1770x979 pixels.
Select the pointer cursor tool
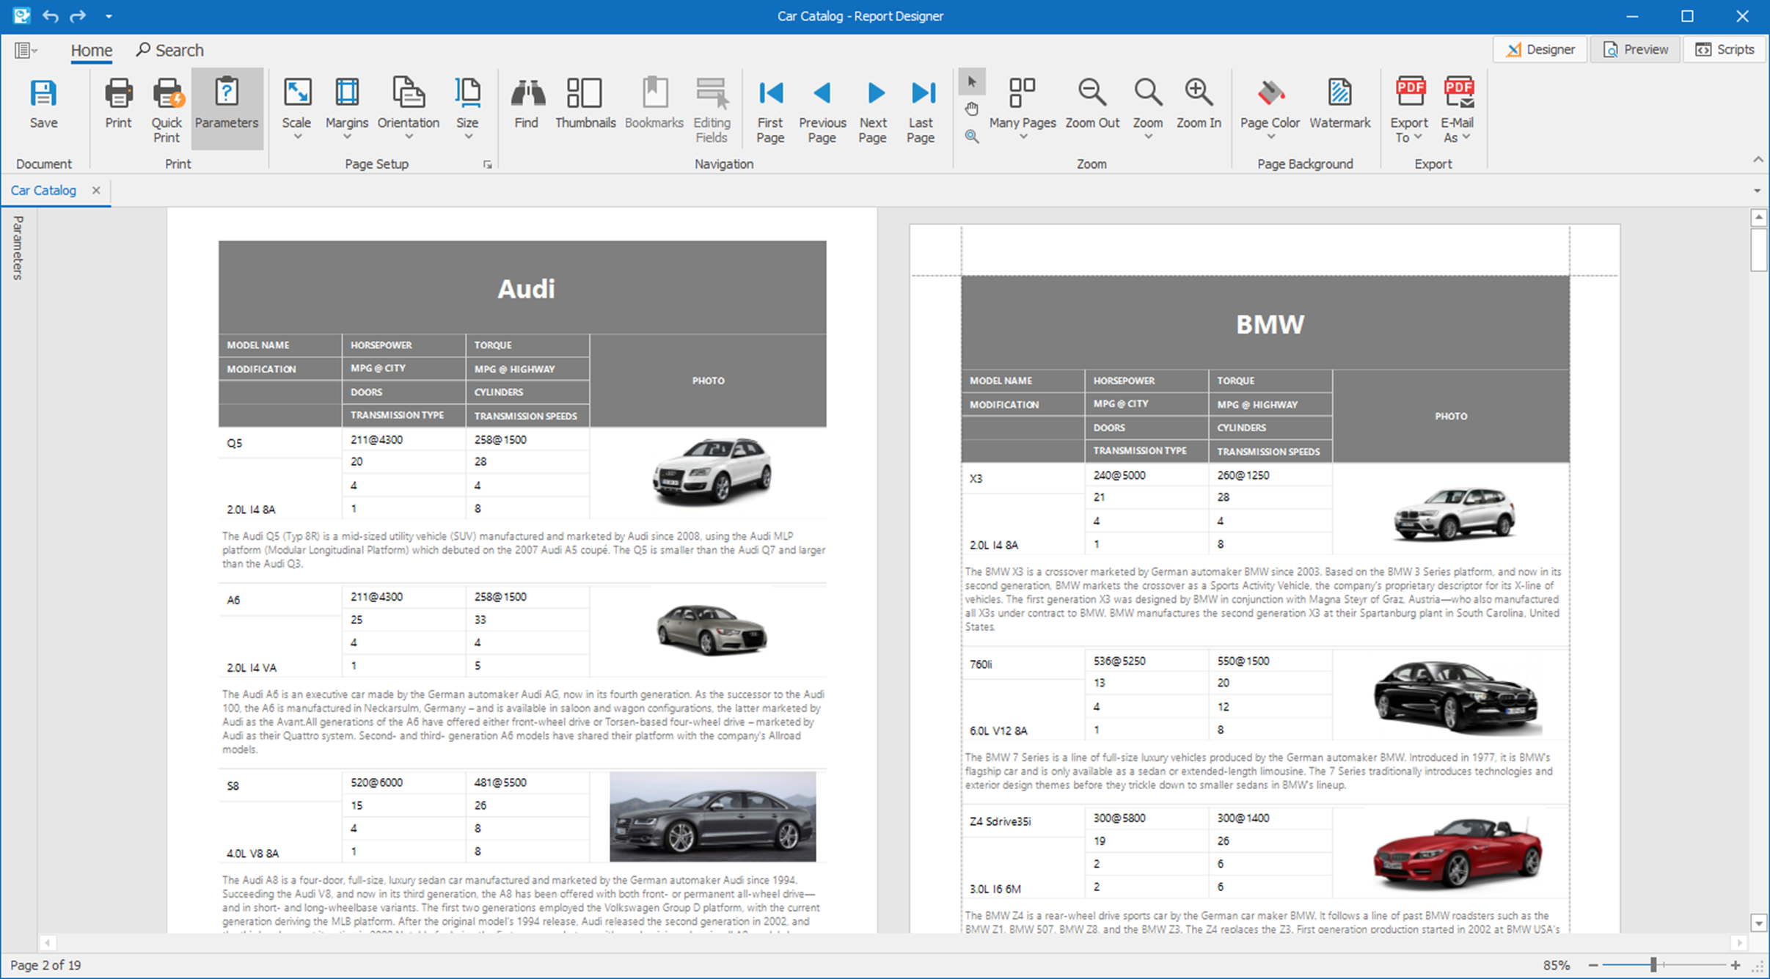coord(971,82)
